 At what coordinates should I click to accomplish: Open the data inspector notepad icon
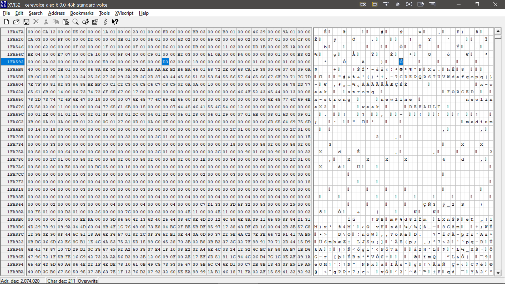coord(95,22)
